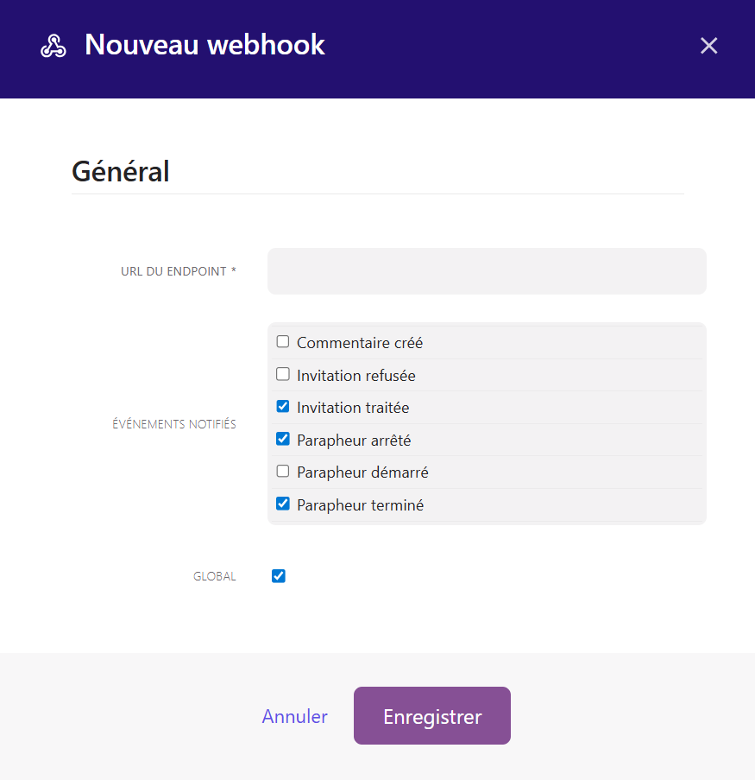
Task: Close the Nouveau webhook dialog
Action: [708, 46]
